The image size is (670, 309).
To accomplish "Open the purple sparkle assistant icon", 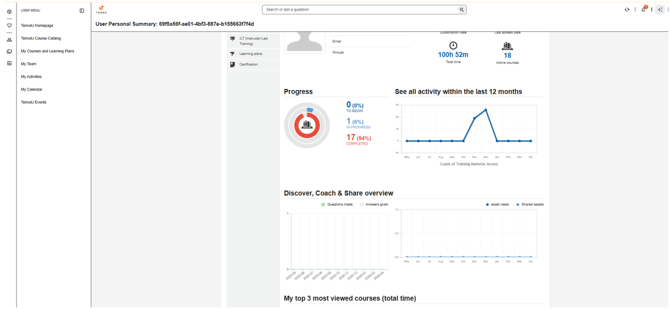I will 660,10.
